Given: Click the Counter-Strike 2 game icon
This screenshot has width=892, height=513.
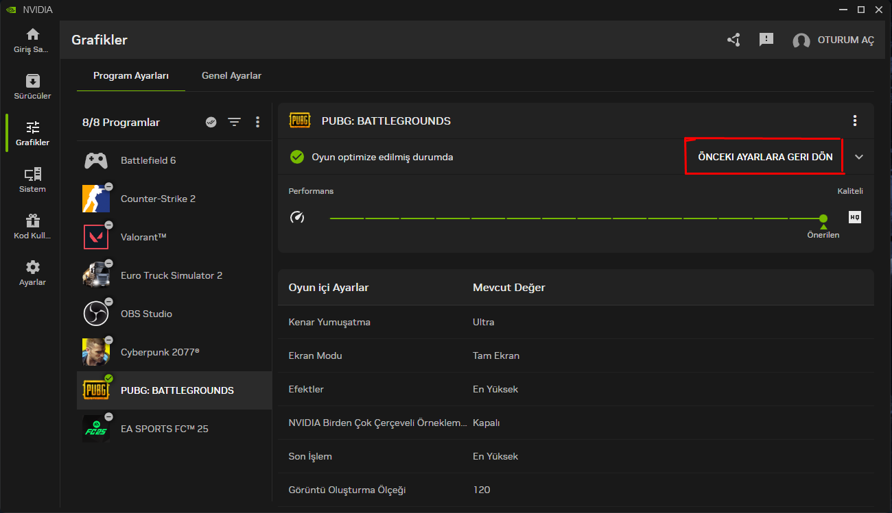Looking at the screenshot, I should tap(96, 199).
